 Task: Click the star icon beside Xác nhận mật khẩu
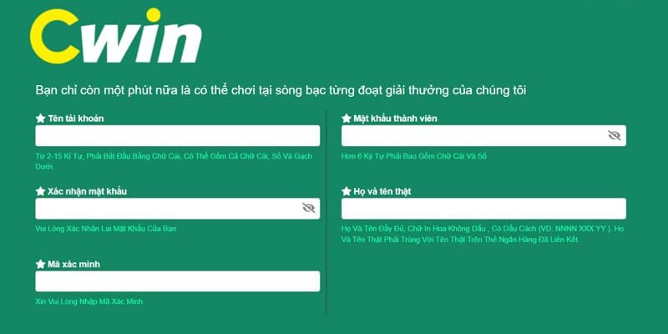[x=40, y=191]
